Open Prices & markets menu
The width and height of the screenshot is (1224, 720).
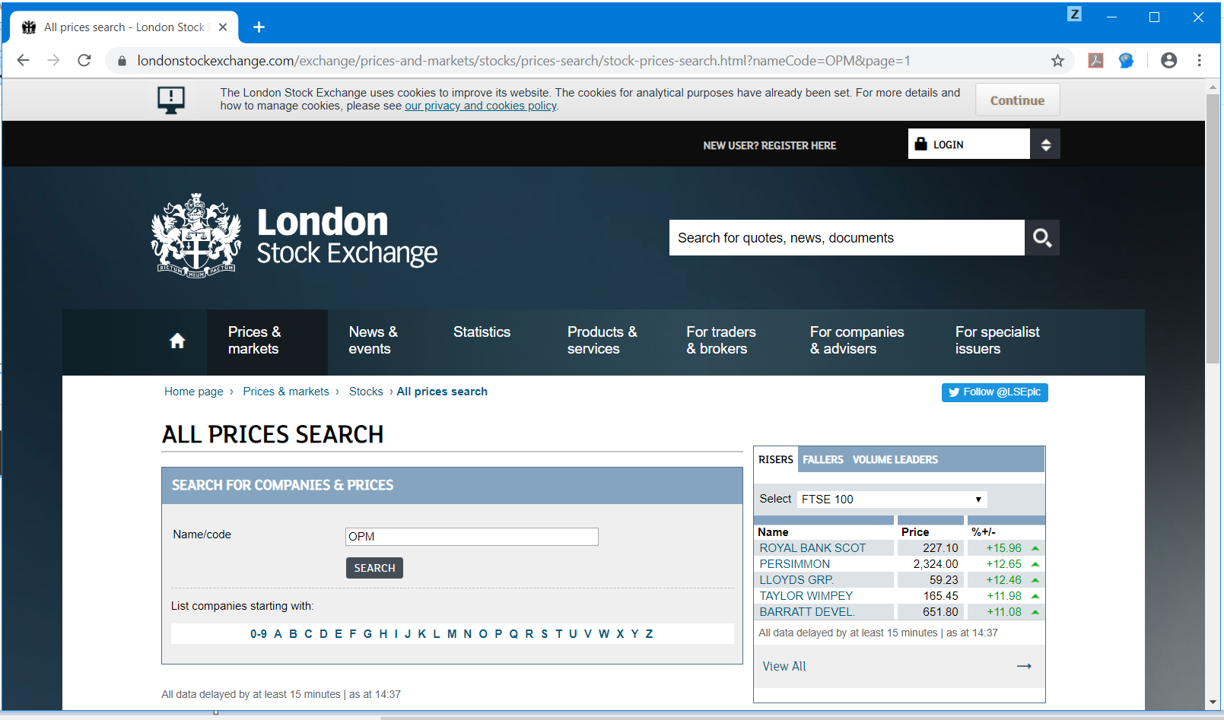254,341
